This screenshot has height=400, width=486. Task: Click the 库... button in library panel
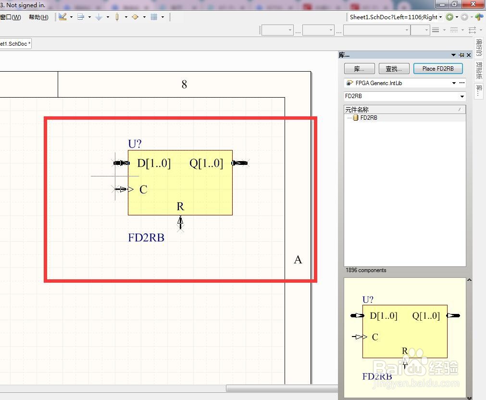[x=360, y=69]
